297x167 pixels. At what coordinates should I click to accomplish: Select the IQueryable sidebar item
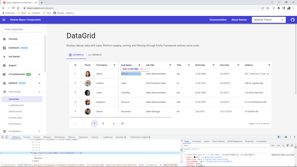click(22, 99)
